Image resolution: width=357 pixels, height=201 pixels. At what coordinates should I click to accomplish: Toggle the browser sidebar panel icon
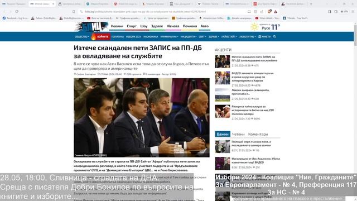click(330, 12)
